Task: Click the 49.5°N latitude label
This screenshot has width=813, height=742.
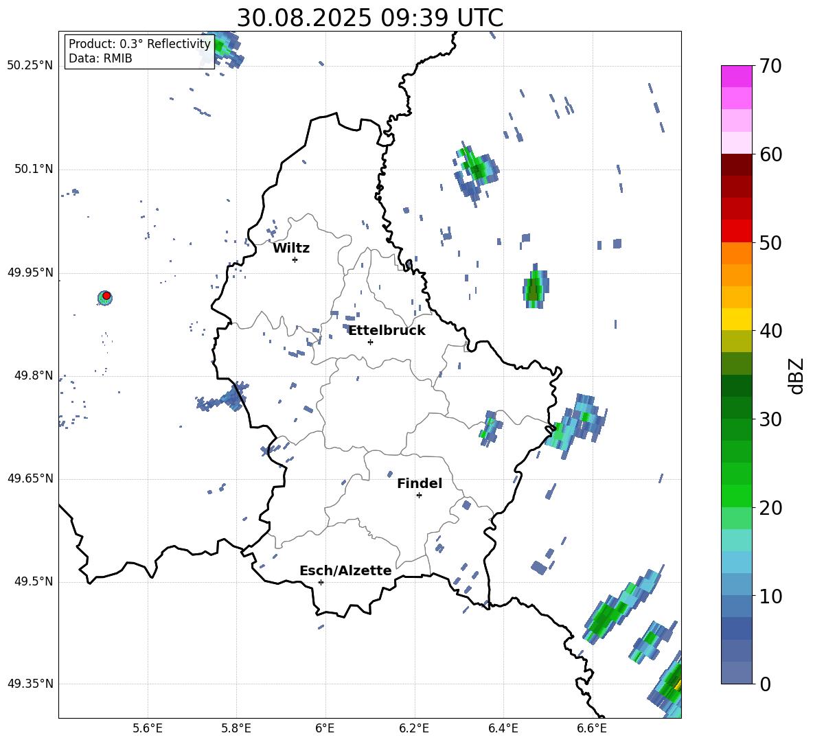Action: click(34, 581)
